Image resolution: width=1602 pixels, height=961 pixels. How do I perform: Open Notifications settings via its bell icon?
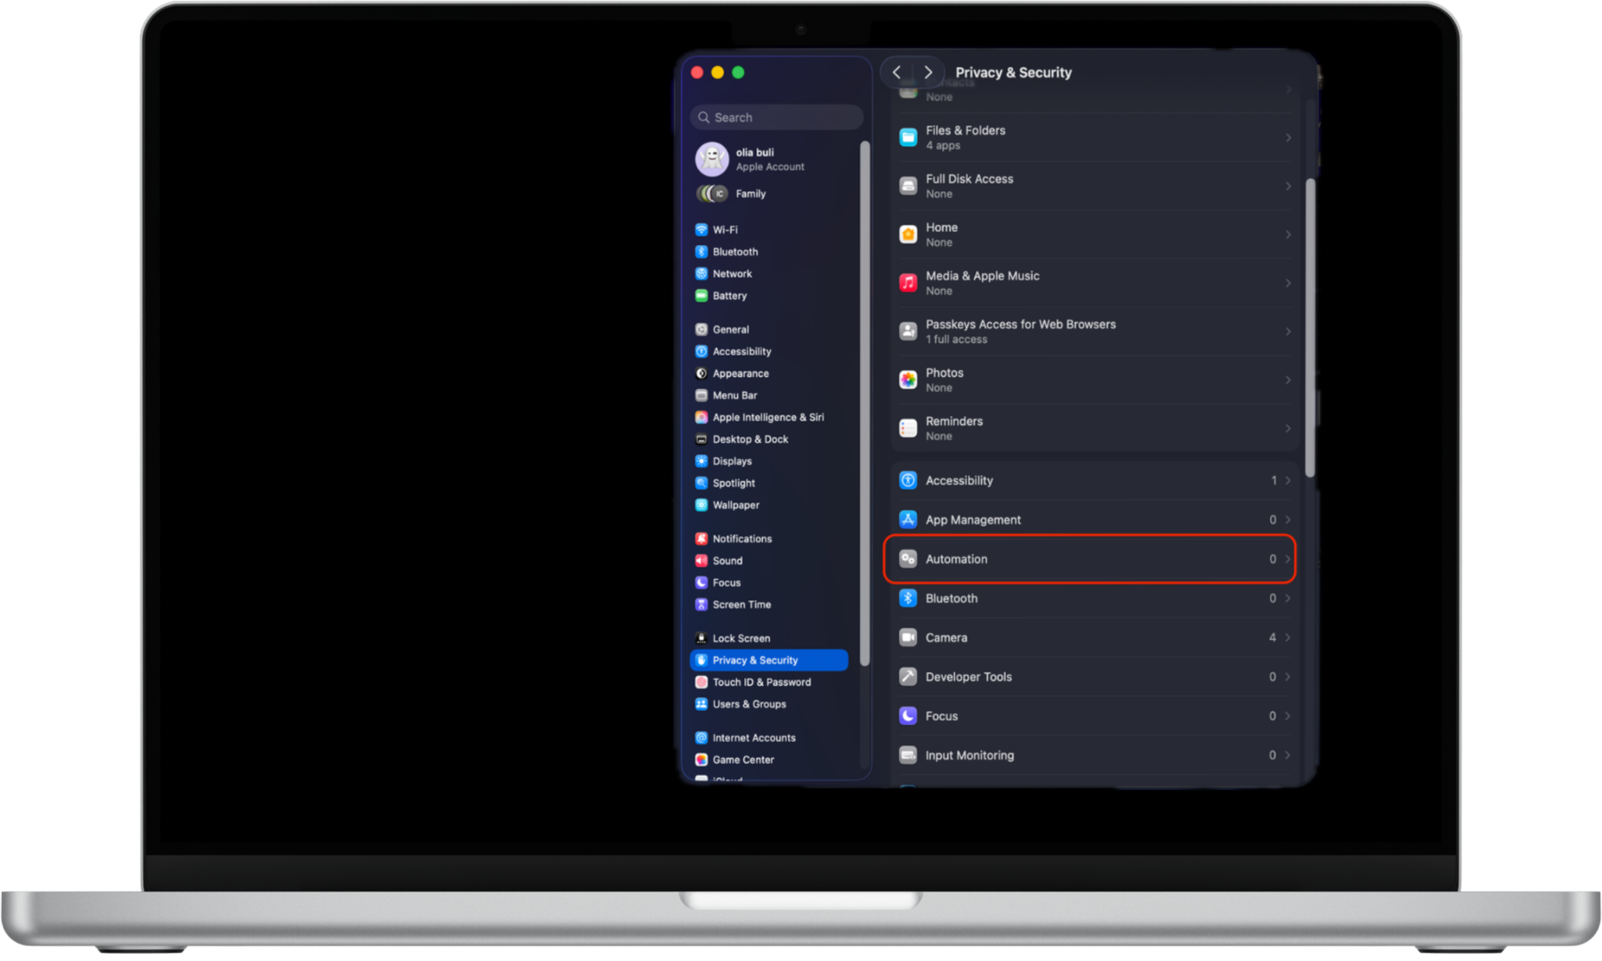point(702,538)
